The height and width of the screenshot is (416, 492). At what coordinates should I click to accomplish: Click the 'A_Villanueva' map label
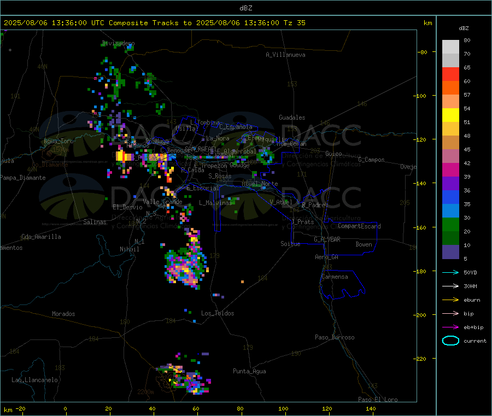click(x=285, y=55)
